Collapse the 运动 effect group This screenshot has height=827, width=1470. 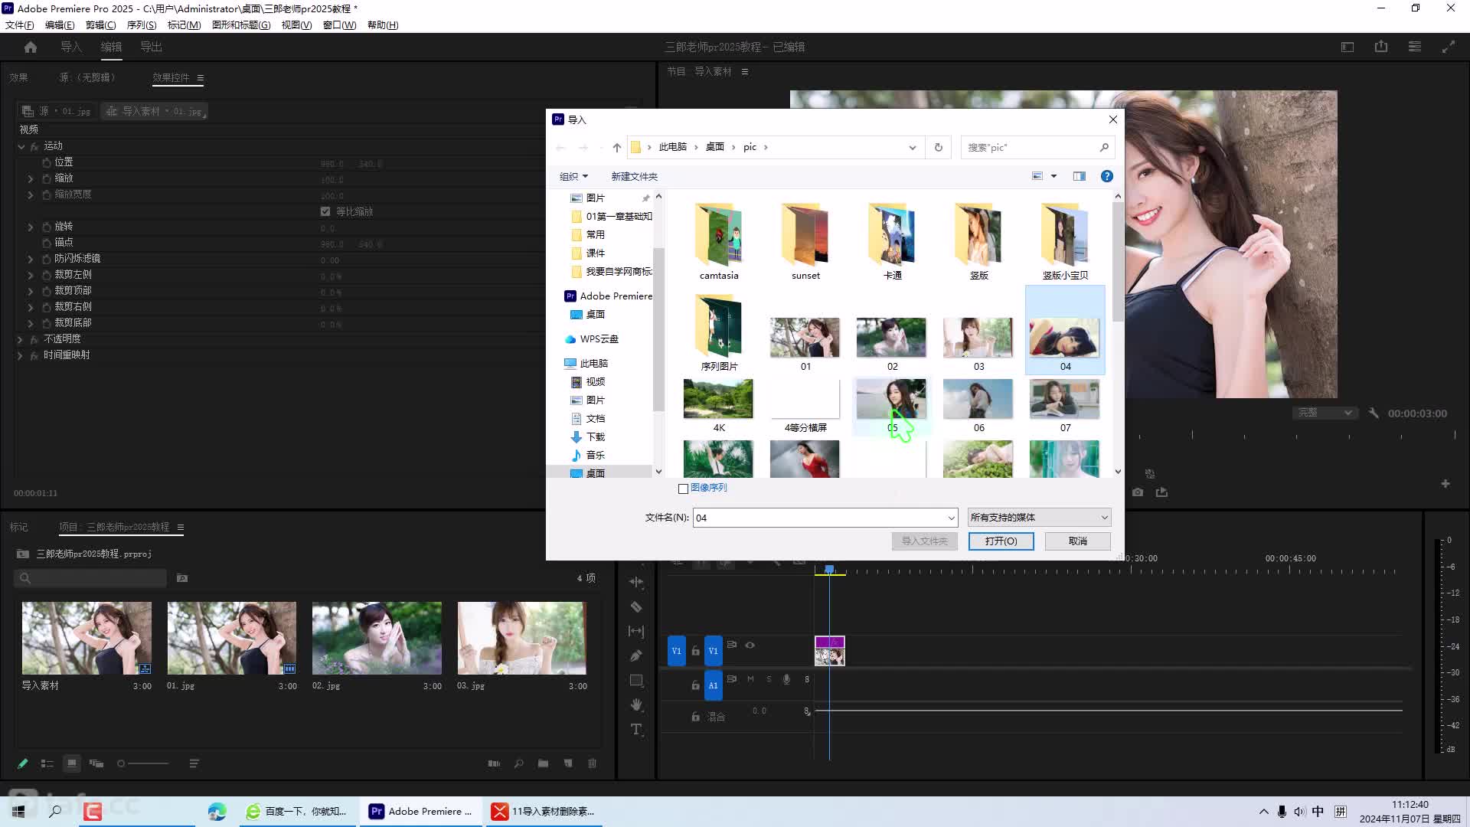[21, 145]
